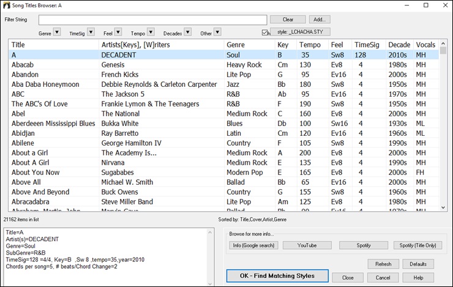Sort by Tempo column header
The height and width of the screenshot is (287, 453).
point(313,45)
